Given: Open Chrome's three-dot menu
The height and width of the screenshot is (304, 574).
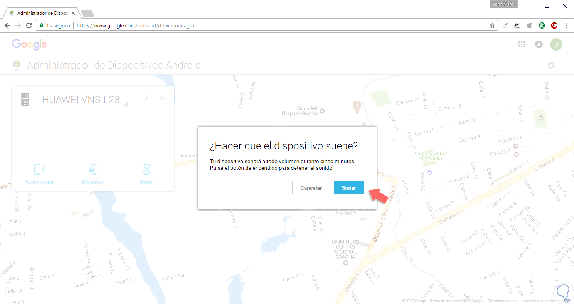Looking at the screenshot, I should (x=567, y=25).
